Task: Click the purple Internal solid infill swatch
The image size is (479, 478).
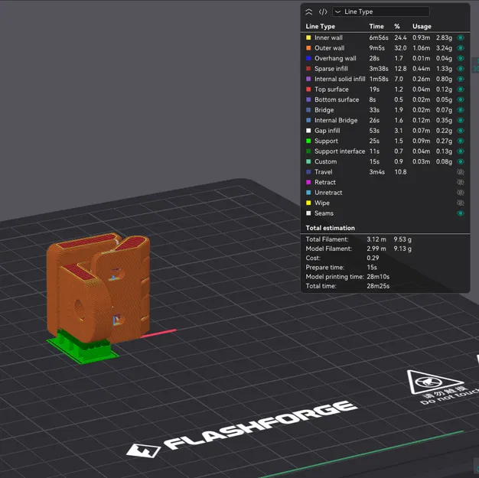Action: click(308, 79)
